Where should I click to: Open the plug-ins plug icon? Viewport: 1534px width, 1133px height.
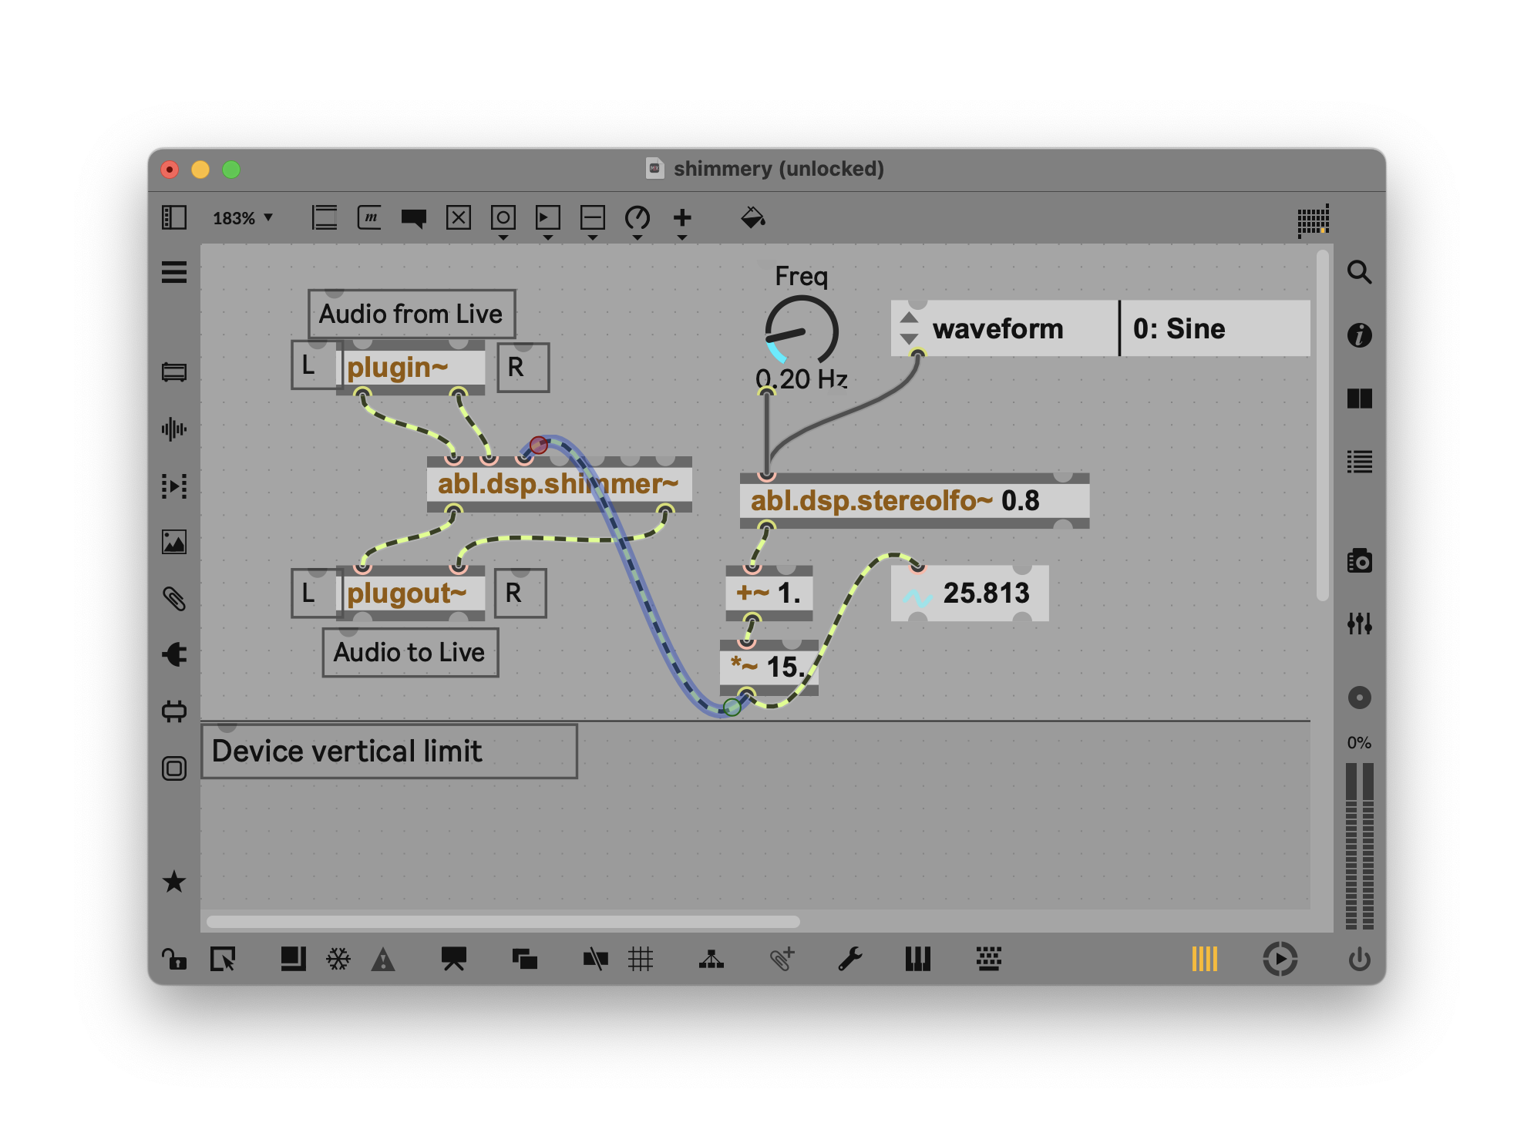[174, 654]
